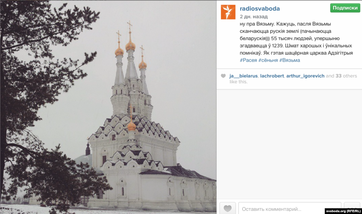Show the 33 others who liked this
Image resolution: width=362 pixels, height=214 pixels.
[346, 76]
